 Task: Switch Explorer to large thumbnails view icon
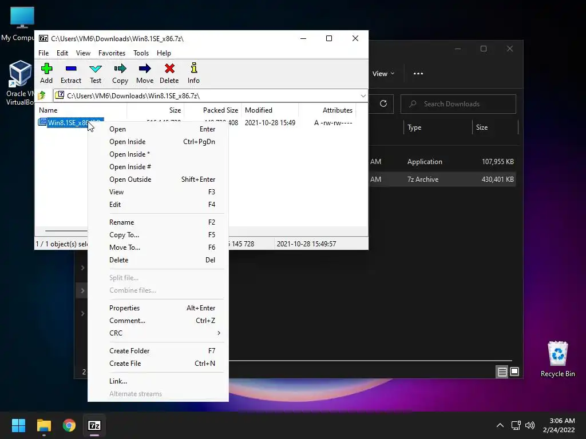[x=514, y=372]
